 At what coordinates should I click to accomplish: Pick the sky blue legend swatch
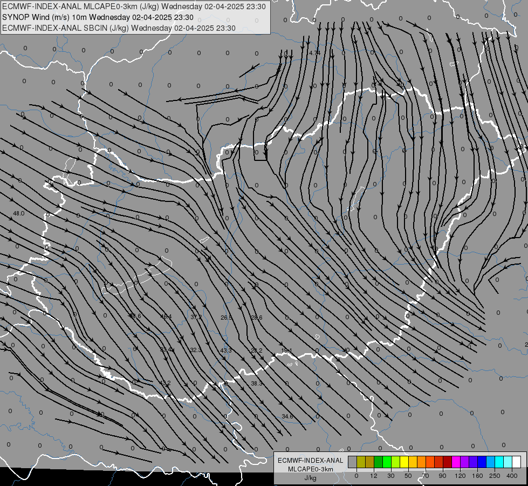[x=491, y=462]
